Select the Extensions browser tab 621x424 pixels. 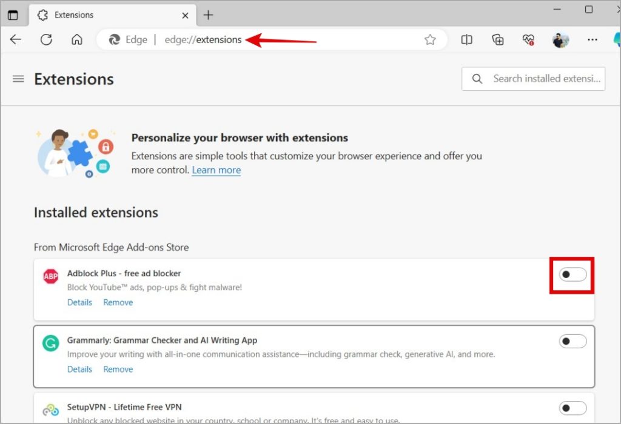[112, 15]
